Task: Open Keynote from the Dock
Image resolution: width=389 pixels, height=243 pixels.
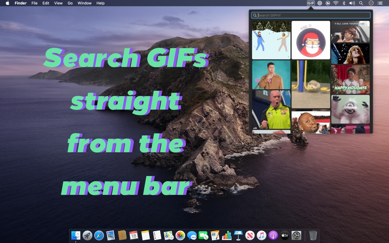Action: 238,235
